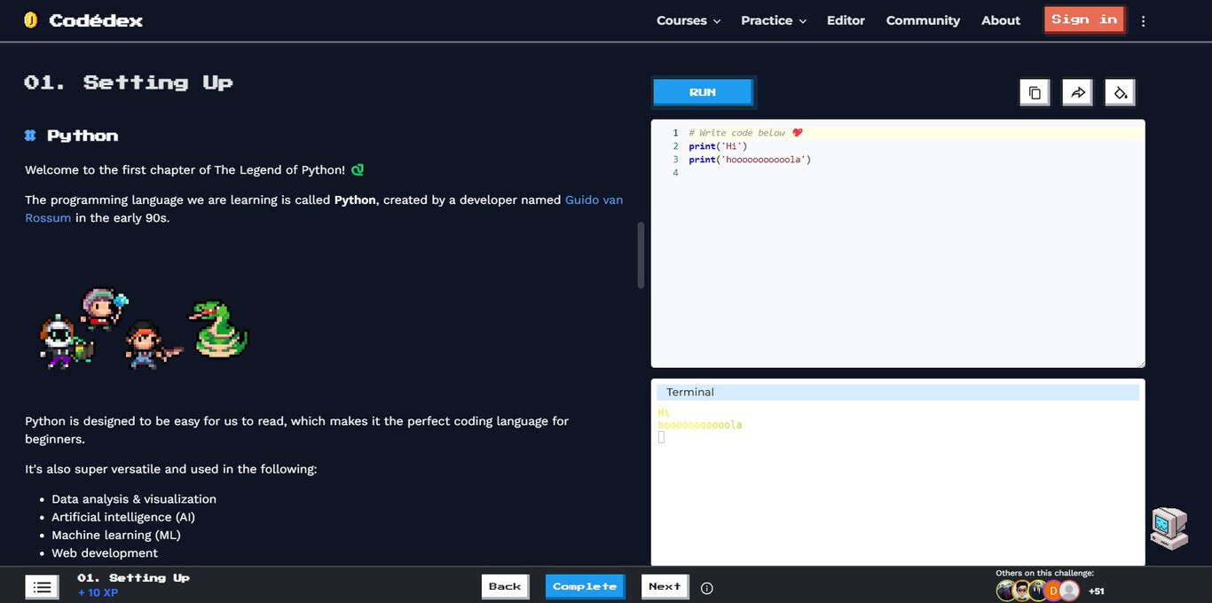The width and height of the screenshot is (1212, 603).
Task: Click the lesson panel scrollbar
Action: tap(641, 255)
